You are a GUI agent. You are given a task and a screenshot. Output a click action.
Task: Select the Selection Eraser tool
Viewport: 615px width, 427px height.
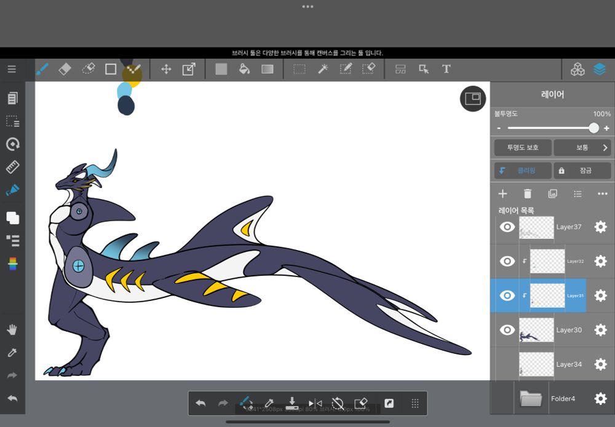coord(368,69)
